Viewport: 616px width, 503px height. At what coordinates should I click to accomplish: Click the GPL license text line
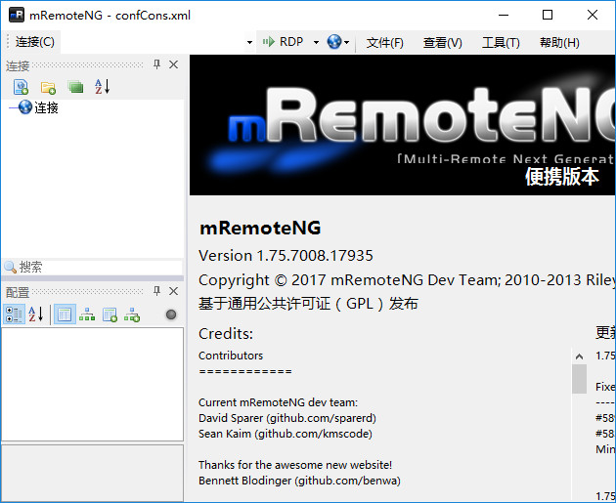(308, 304)
